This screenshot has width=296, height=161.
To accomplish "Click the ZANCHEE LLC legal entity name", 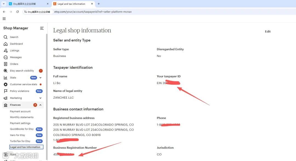I will coord(63,98).
